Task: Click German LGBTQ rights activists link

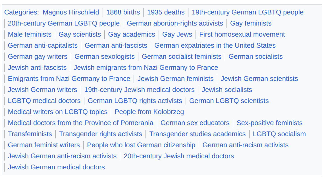Action: (135, 101)
